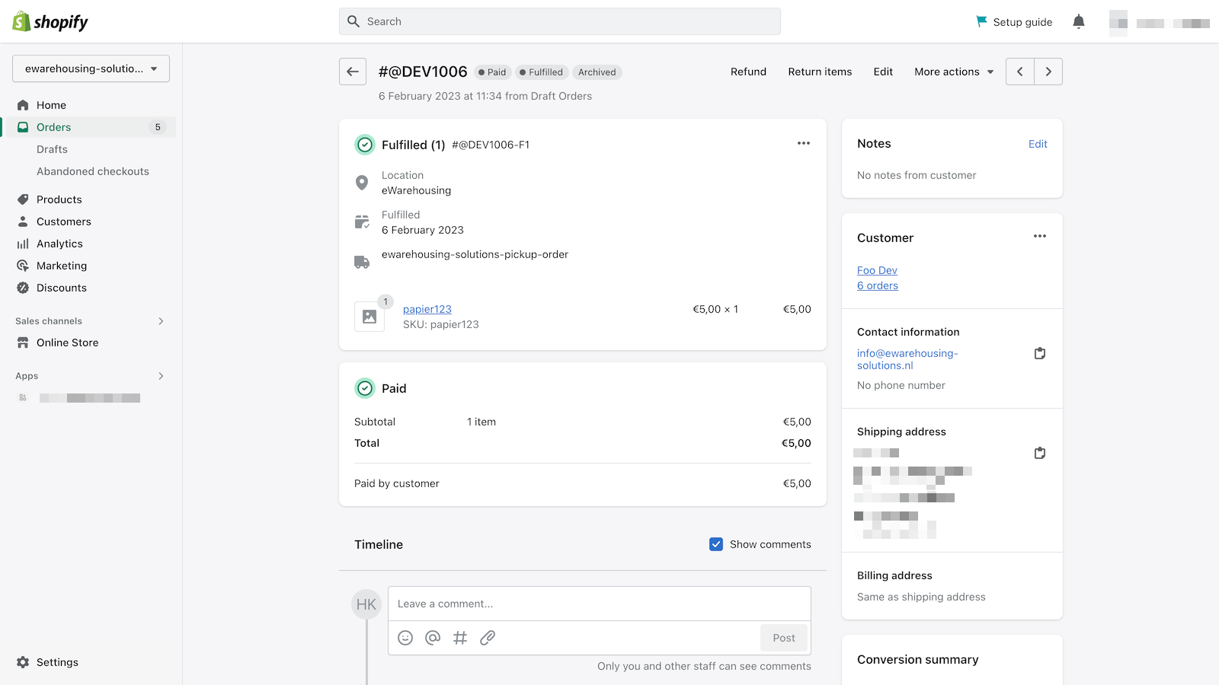Image resolution: width=1219 pixels, height=685 pixels.
Task: Click the Online Store icon
Action: [23, 342]
